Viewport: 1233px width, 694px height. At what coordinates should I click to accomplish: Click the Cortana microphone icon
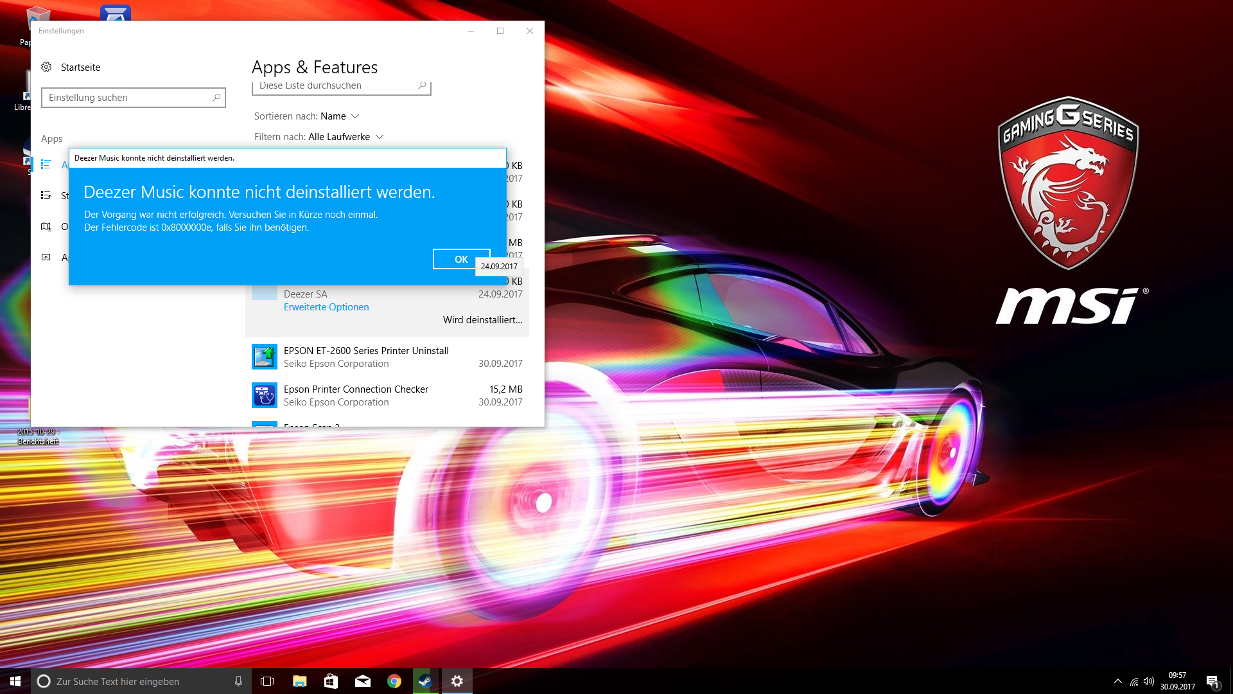click(238, 681)
